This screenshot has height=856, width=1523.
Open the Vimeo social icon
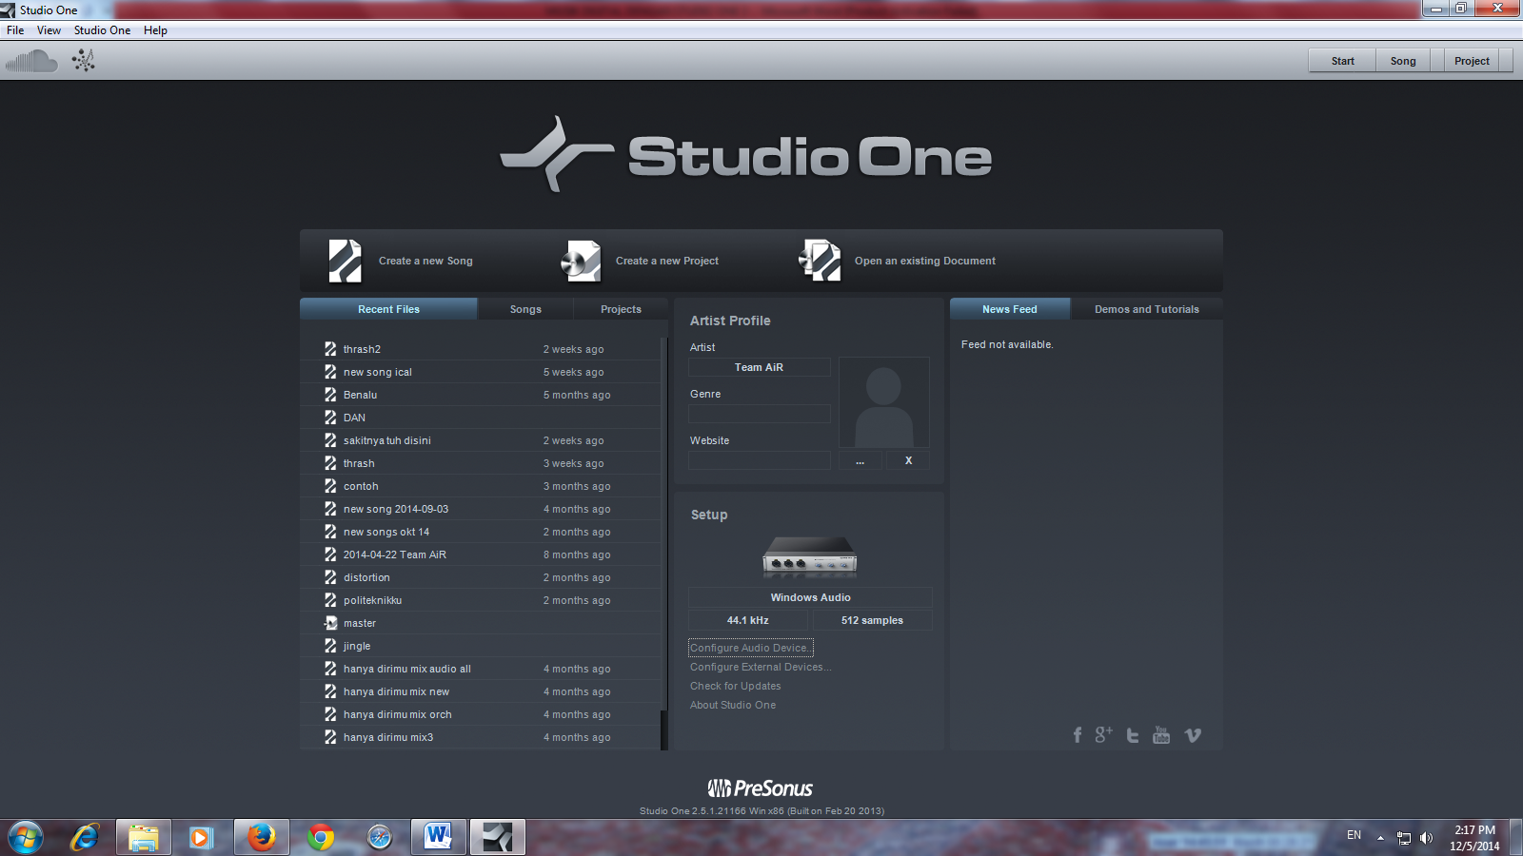[1193, 735]
